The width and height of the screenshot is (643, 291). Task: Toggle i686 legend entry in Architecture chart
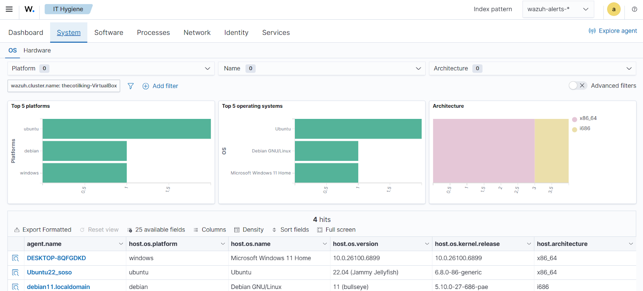(x=584, y=129)
